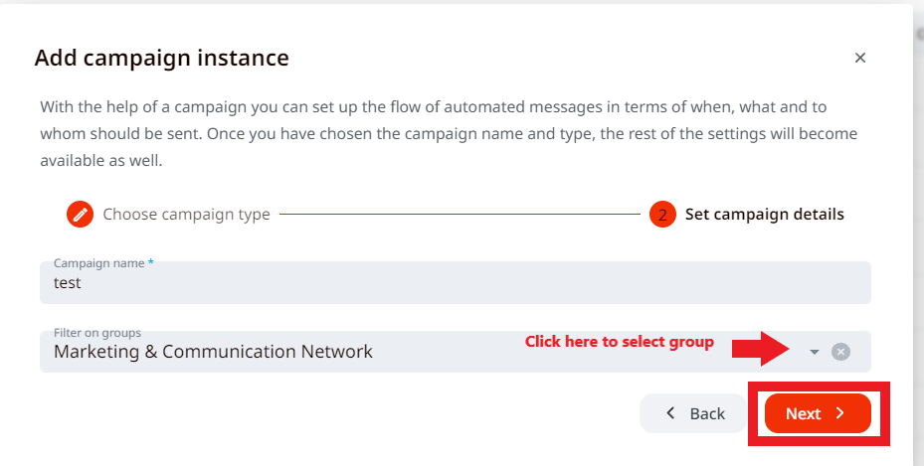Click the step 2 numbered circle icon
The width and height of the screenshot is (924, 466).
tap(662, 214)
